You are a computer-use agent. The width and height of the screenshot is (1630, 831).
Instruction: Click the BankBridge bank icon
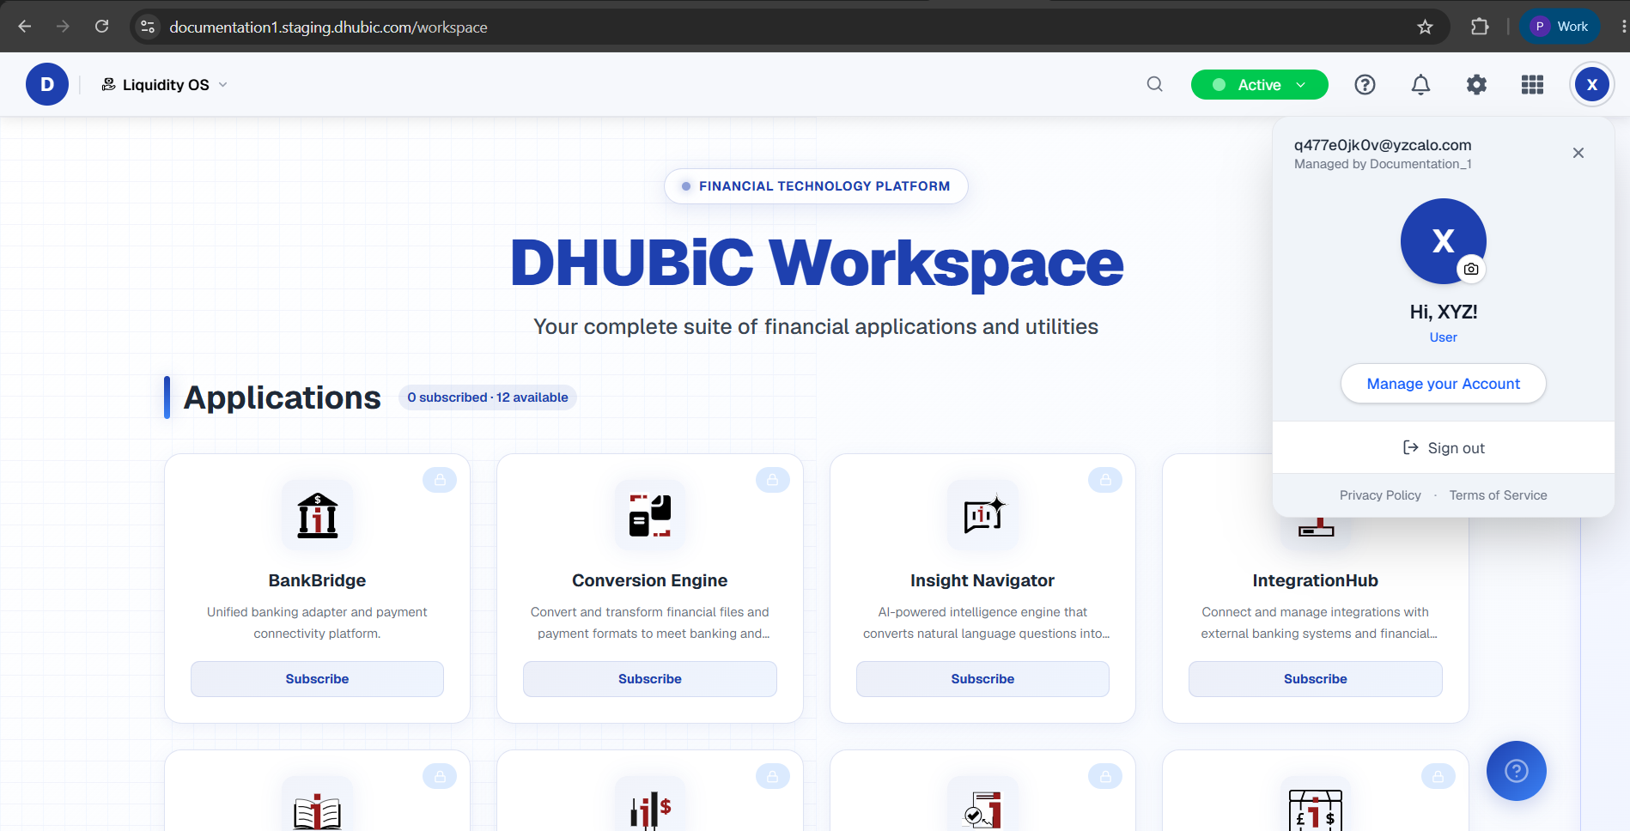coord(317,515)
